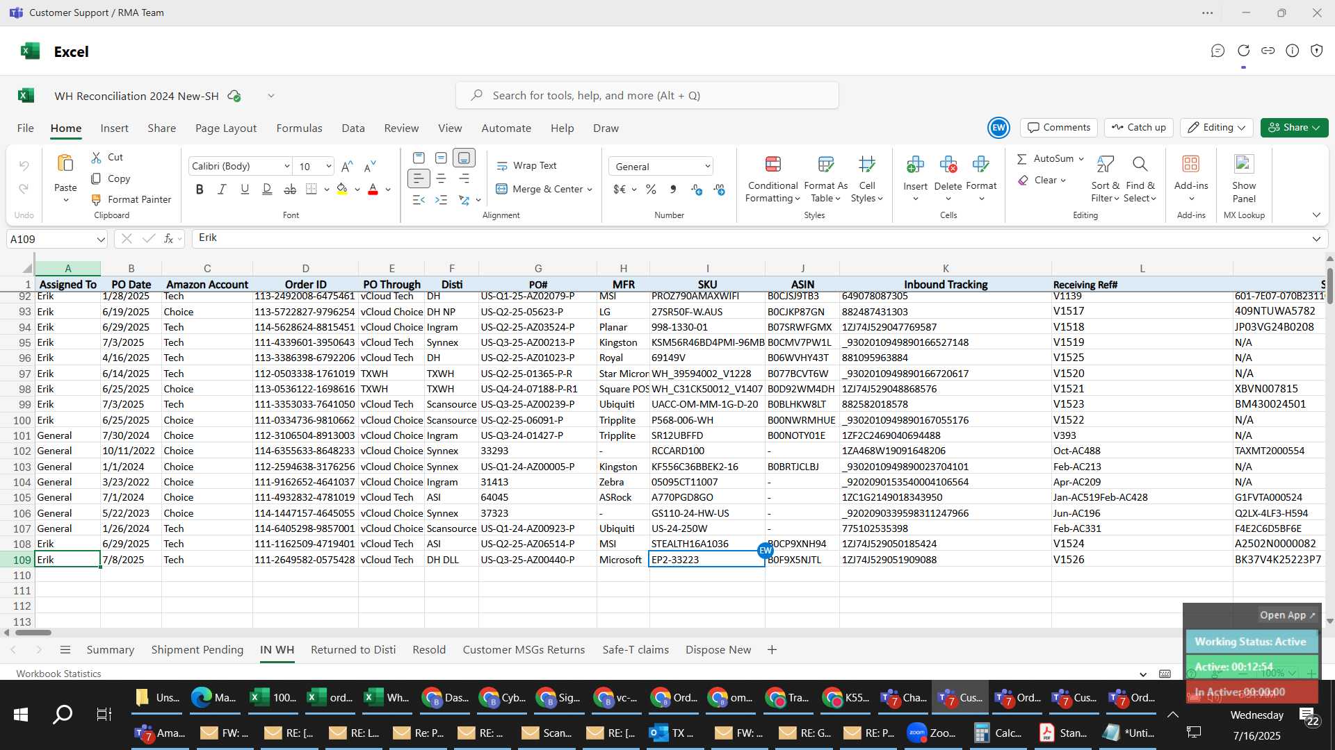Toggle bottom vertical alignment
Screen dimensions: 1335x750
pyautogui.click(x=464, y=158)
